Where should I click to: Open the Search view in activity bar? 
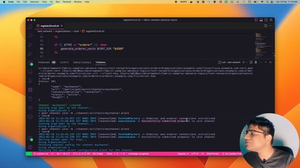30,35
